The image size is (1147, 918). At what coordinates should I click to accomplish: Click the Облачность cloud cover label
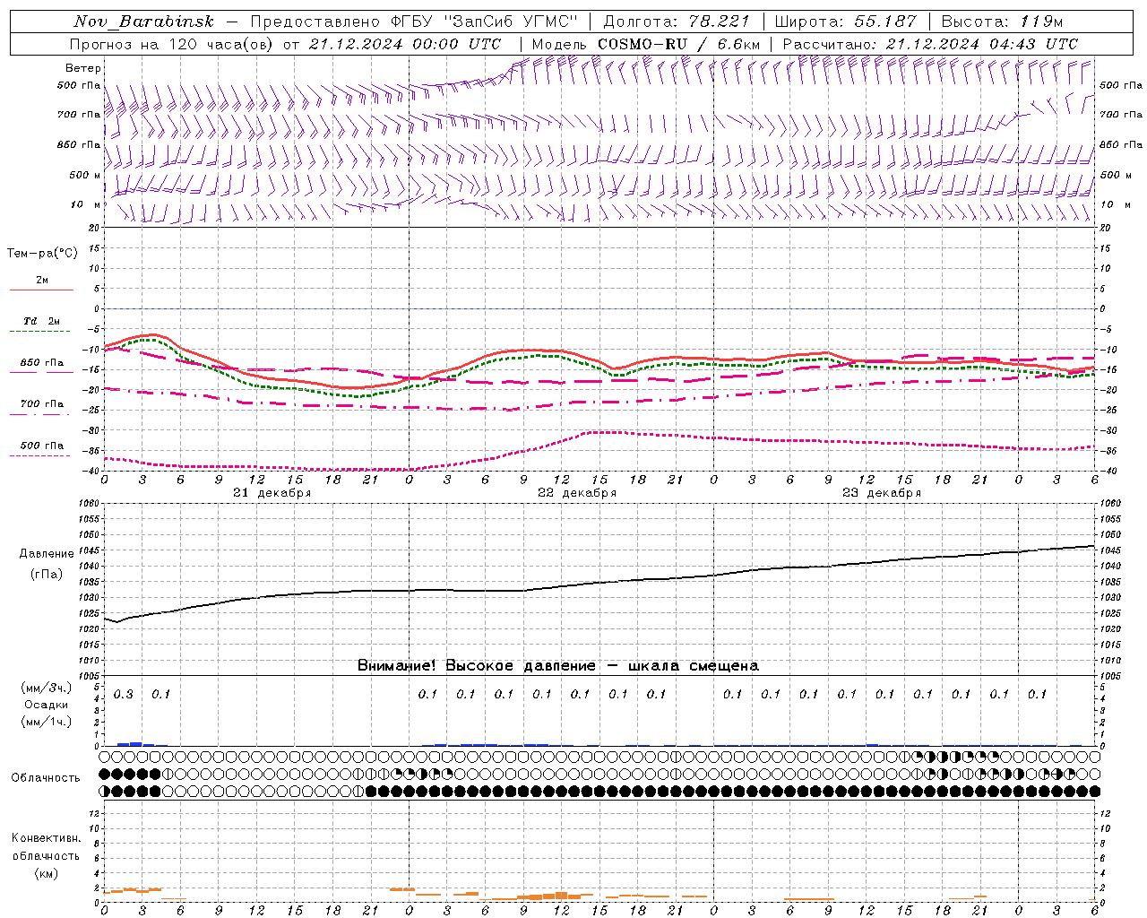(46, 777)
